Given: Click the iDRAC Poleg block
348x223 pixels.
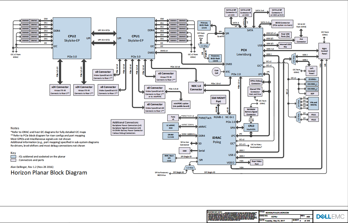Looking at the screenshot, I should (x=217, y=140).
